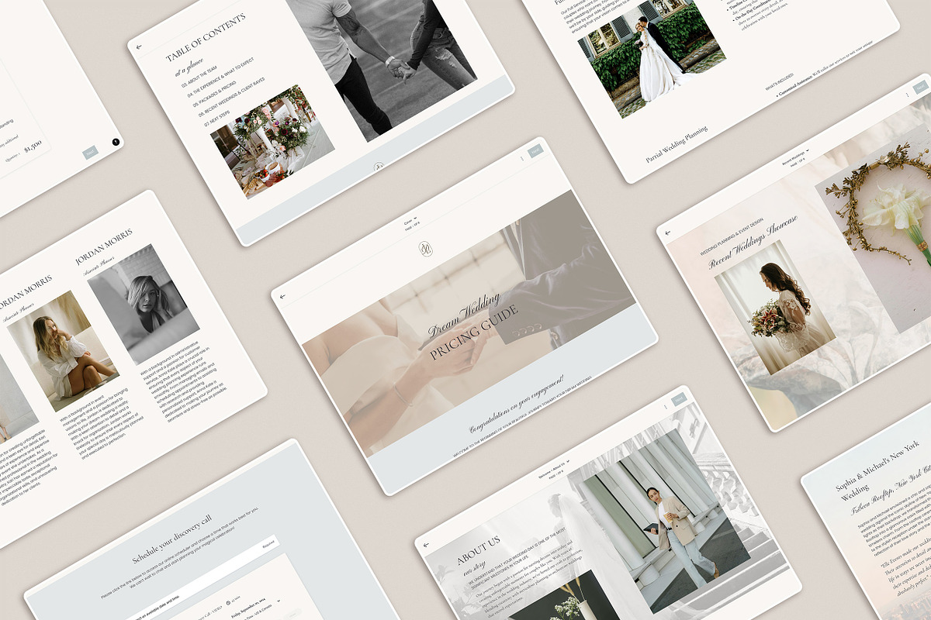
Task: Expand the 'Recent Weddings' page dropdown
Action: [x=795, y=156]
